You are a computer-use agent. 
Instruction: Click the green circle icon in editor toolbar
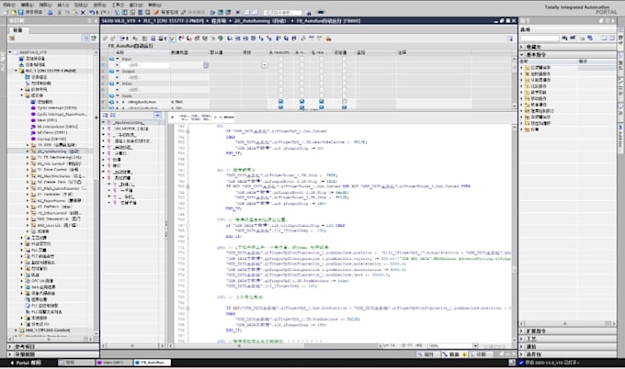click(221, 39)
